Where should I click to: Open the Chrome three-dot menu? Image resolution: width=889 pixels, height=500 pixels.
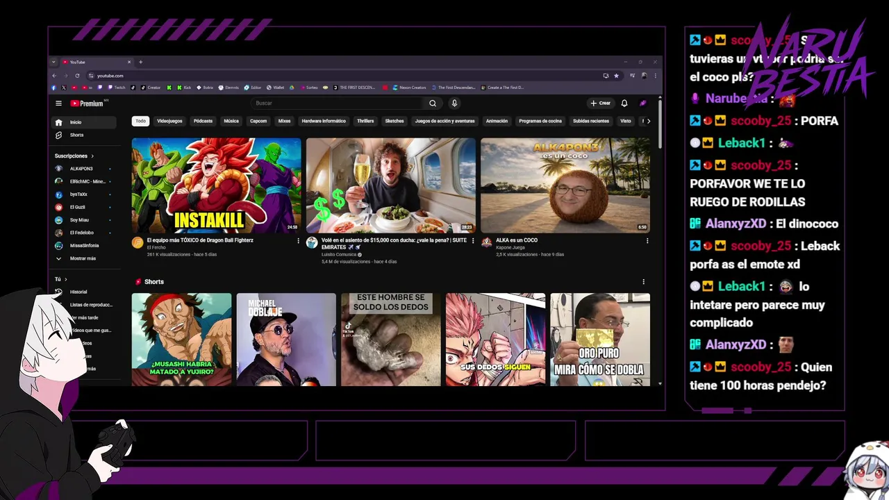655,76
